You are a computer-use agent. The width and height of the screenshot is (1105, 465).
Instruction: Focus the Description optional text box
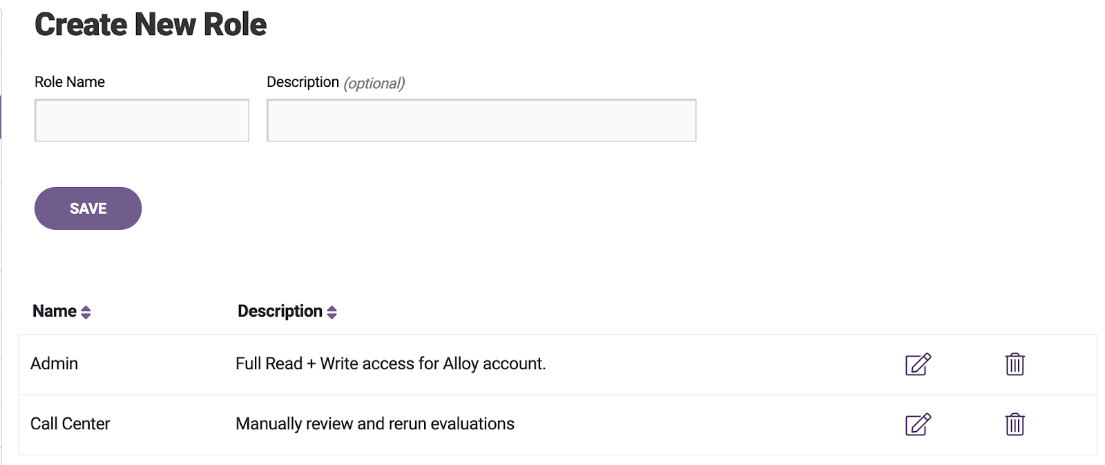coord(481,121)
